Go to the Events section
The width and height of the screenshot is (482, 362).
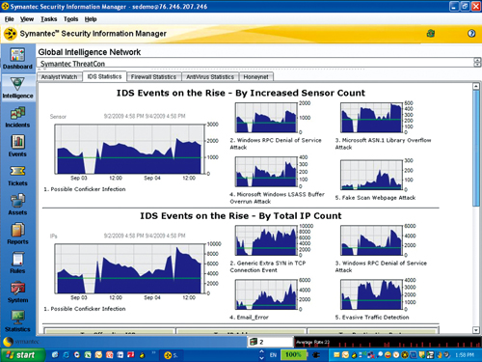17,147
